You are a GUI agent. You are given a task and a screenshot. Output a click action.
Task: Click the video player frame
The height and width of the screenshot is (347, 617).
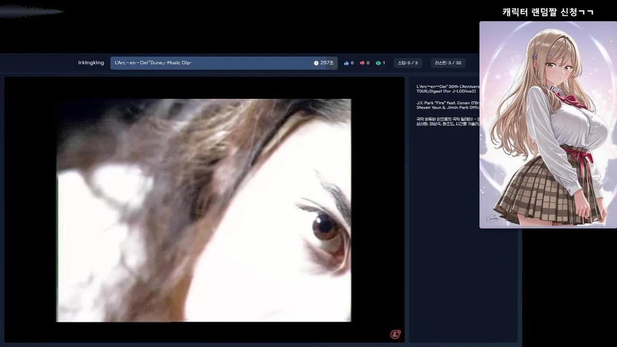pyautogui.click(x=204, y=210)
